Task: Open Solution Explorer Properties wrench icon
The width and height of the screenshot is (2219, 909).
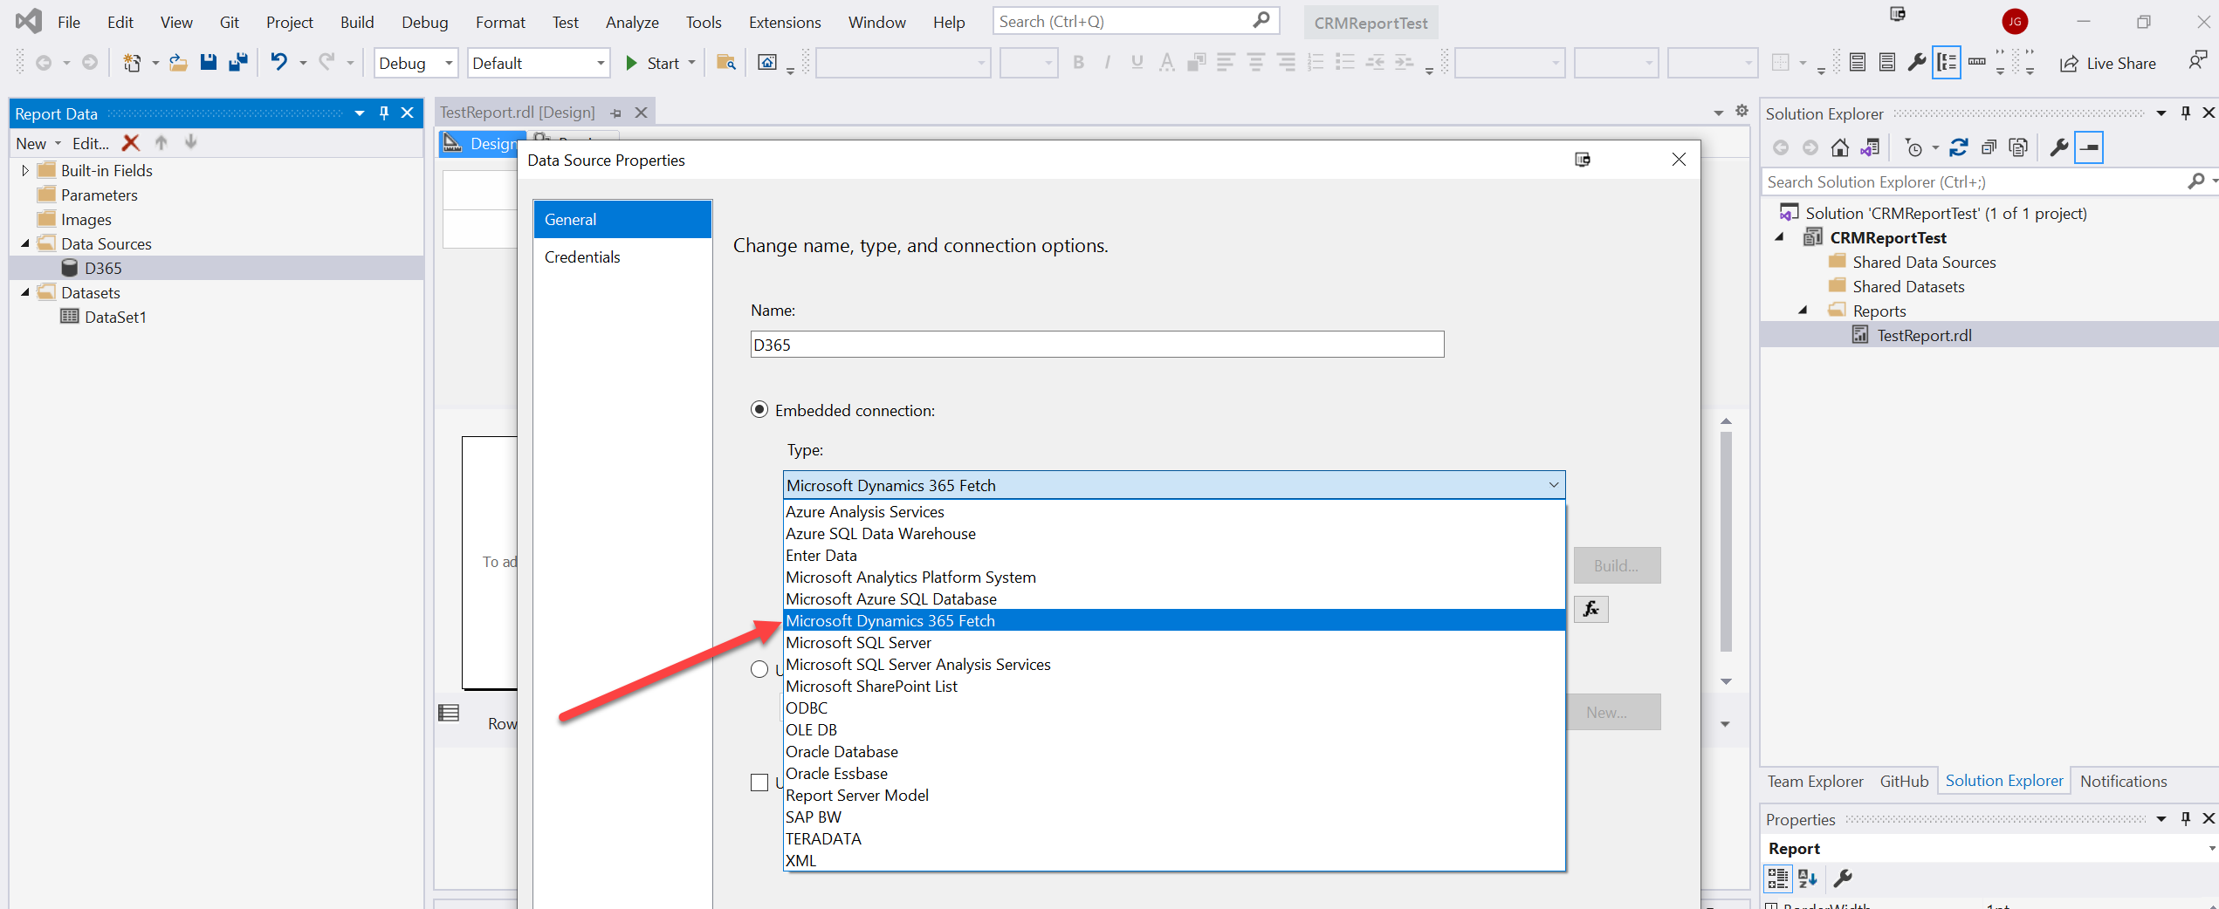Action: 2058,147
